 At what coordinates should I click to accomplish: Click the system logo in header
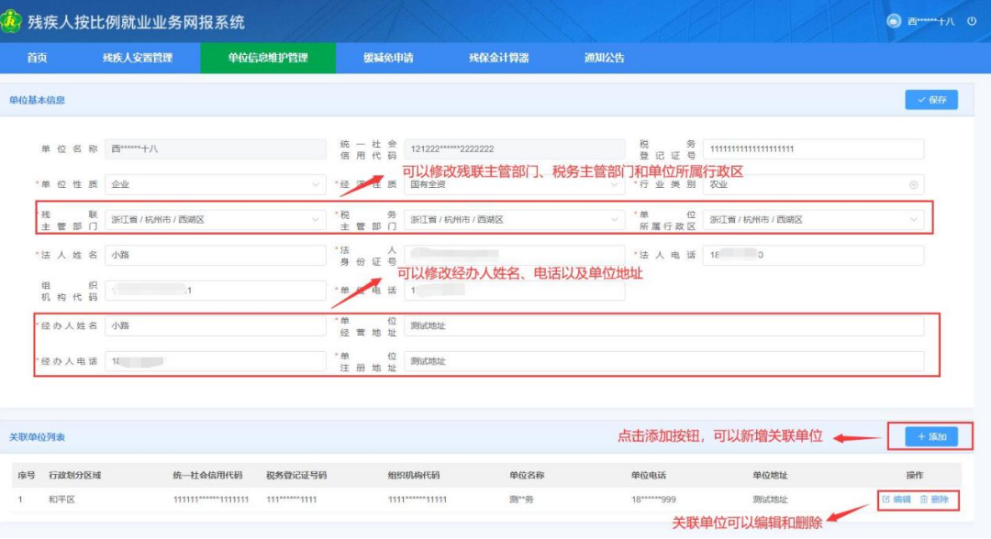[x=12, y=21]
